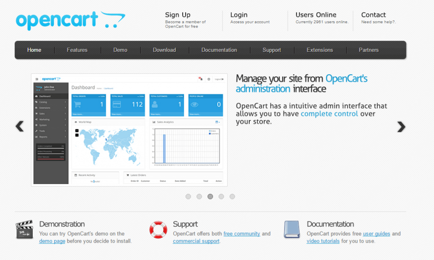This screenshot has width=434, height=260.
Task: Open the Features menu item
Action: click(x=77, y=50)
